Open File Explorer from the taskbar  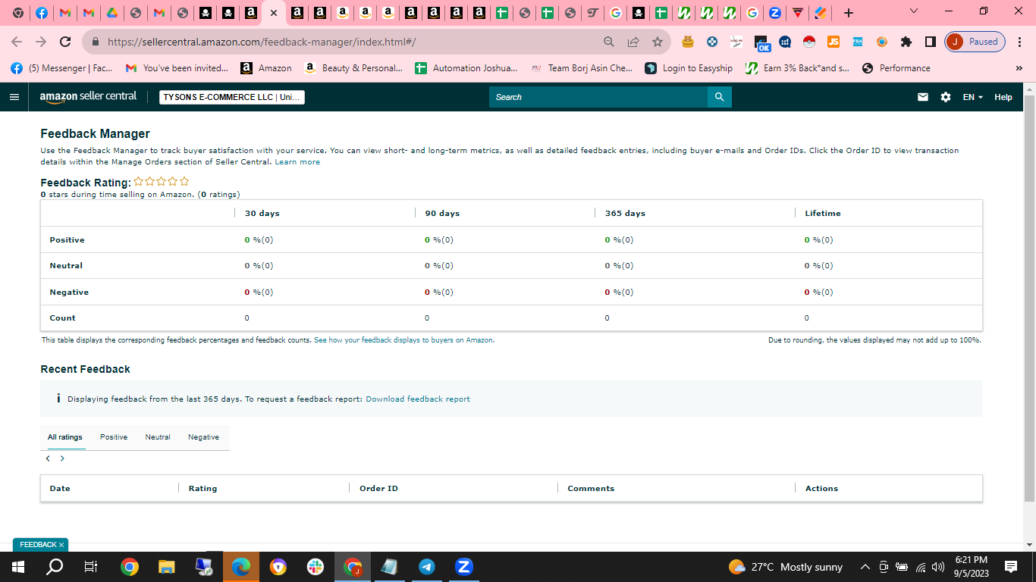167,567
